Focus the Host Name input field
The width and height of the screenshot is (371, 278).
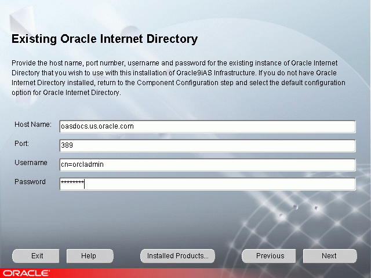tap(208, 126)
